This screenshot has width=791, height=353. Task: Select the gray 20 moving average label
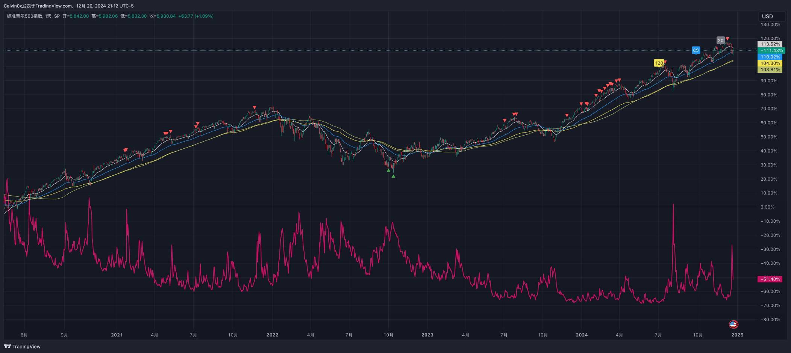click(720, 41)
